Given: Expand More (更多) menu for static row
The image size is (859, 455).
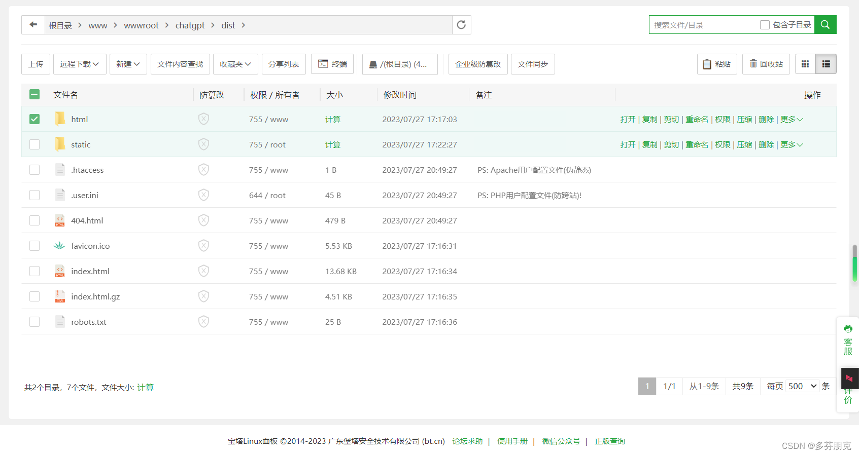Looking at the screenshot, I should [792, 144].
